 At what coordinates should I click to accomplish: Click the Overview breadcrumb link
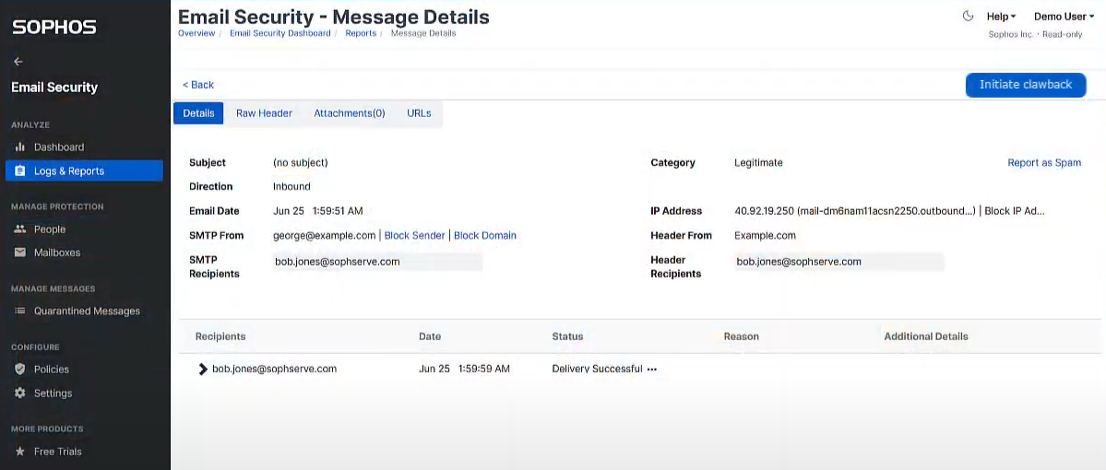click(x=196, y=33)
